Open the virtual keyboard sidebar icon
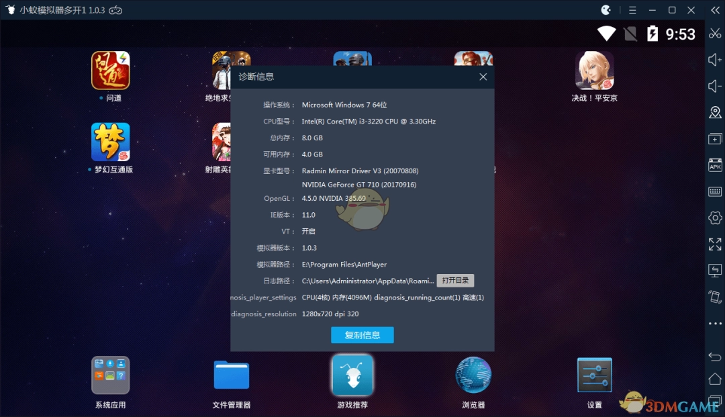Screen dimensions: 725x417 (714, 191)
